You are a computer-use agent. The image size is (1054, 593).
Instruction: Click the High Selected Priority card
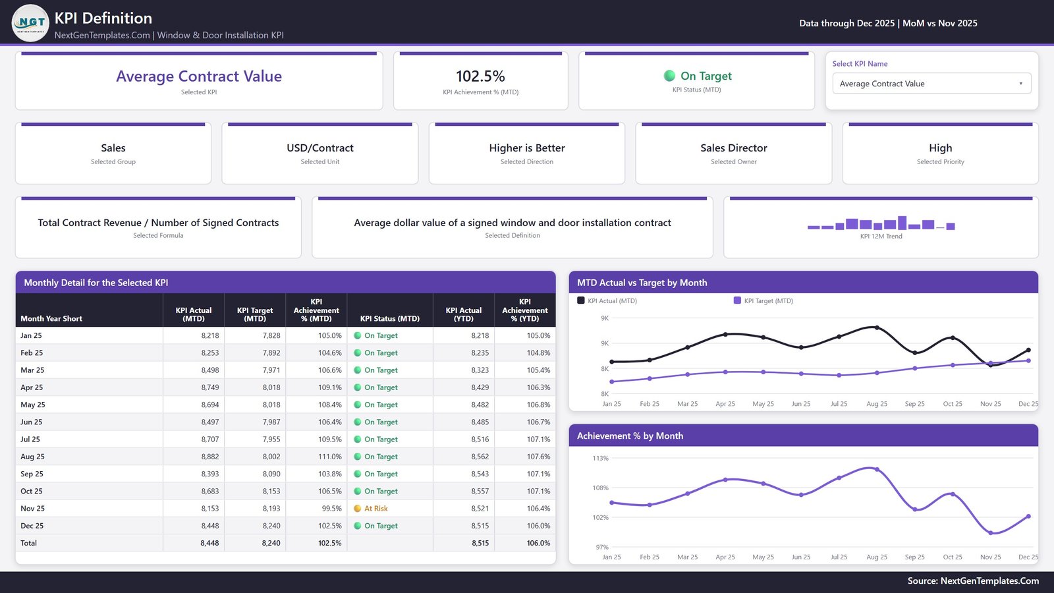pyautogui.click(x=941, y=153)
